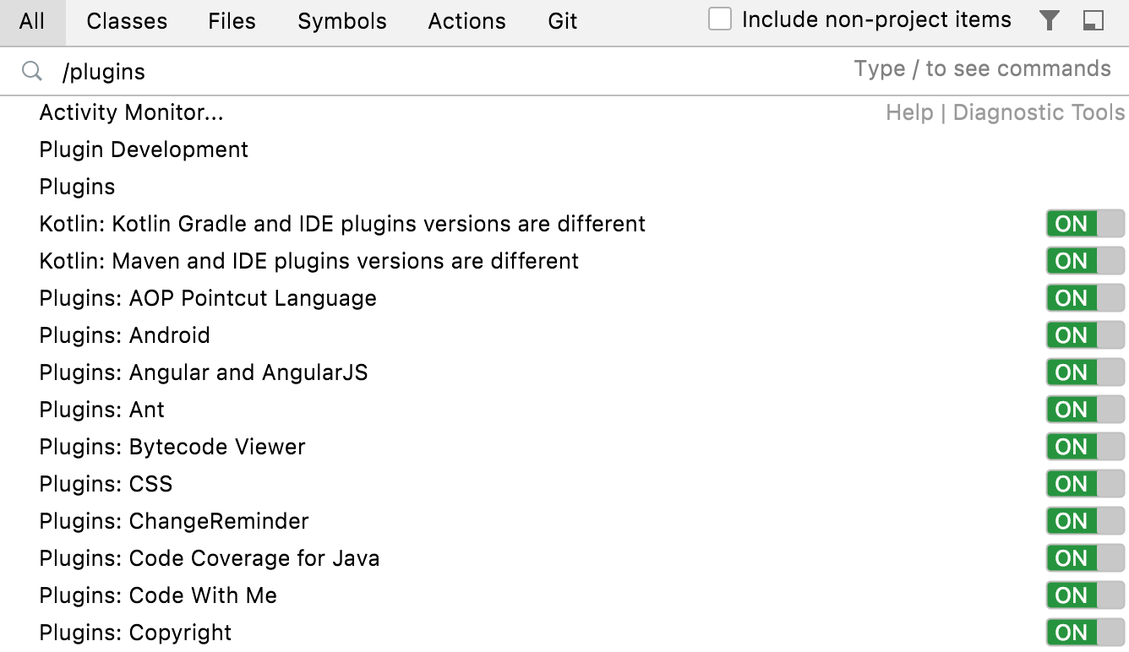Screen dimensions: 1129x652
Task: Open the Actions tab
Action: [x=466, y=21]
